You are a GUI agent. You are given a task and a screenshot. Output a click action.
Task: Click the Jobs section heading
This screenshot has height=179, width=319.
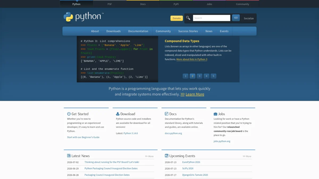[221, 114]
